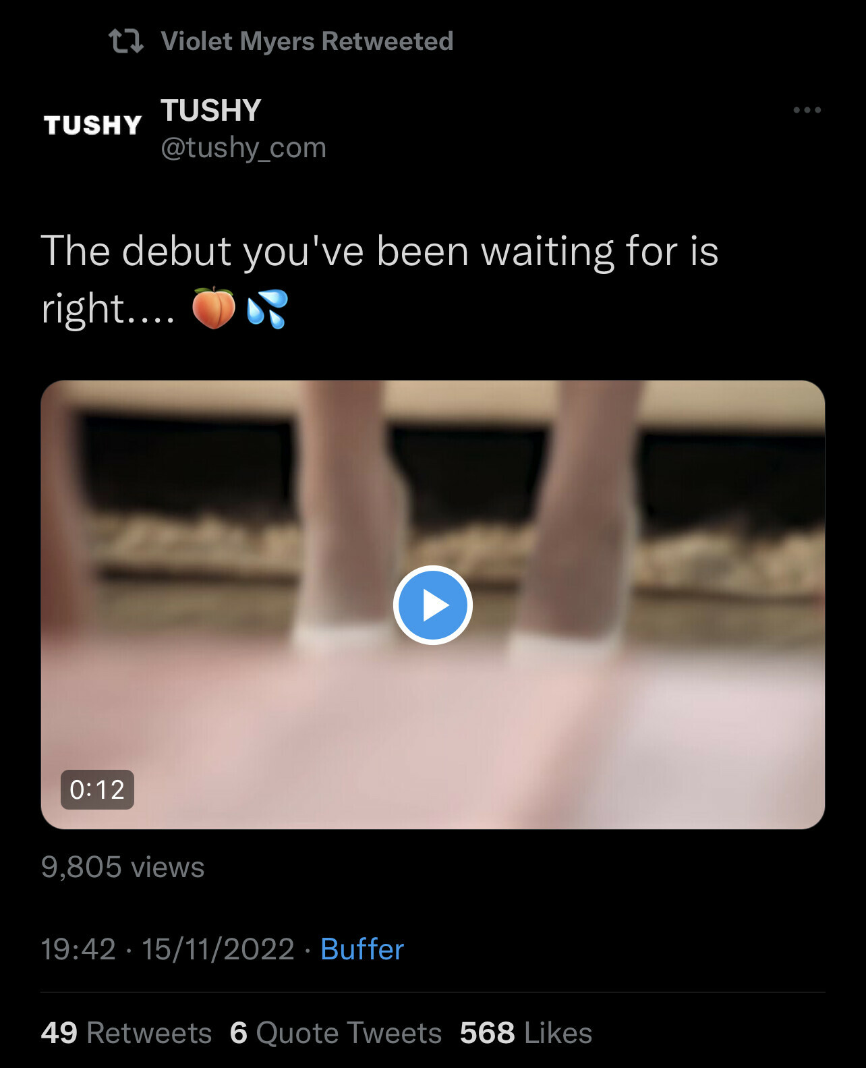View the 6 Quote Tweets list
This screenshot has height=1068, width=866.
tap(336, 1033)
